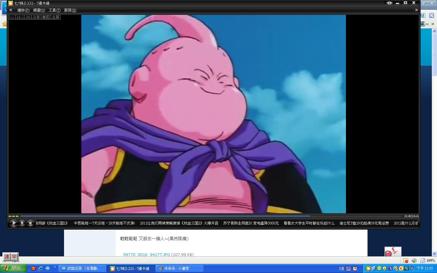437x273 pixels.
Task: Take a screenshot with 截图 button
Action: pyautogui.click(x=46, y=17)
